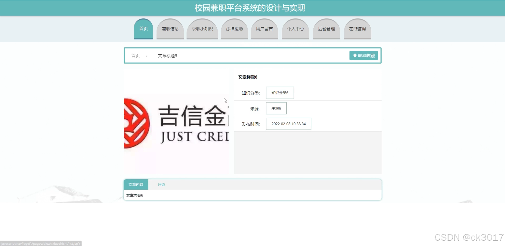Click the 2022-02-08 10:36:34 publish time box

pos(288,124)
